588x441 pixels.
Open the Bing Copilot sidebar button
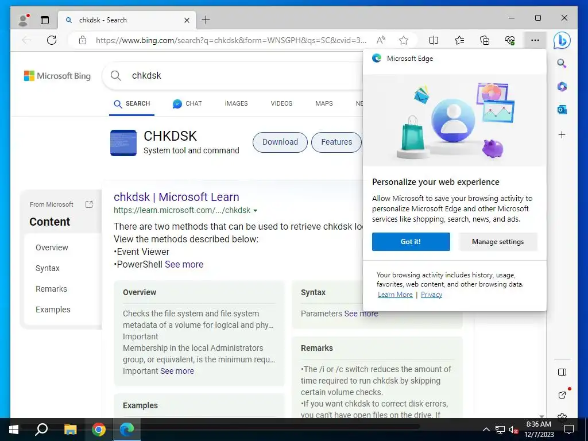tap(562, 41)
